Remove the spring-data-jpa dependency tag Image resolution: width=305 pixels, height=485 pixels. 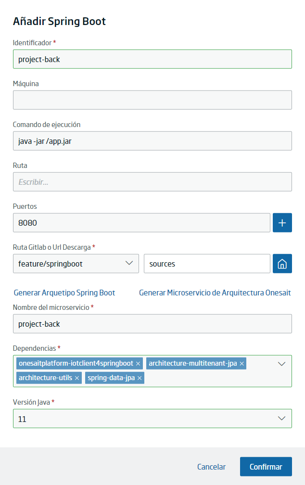[140, 378]
